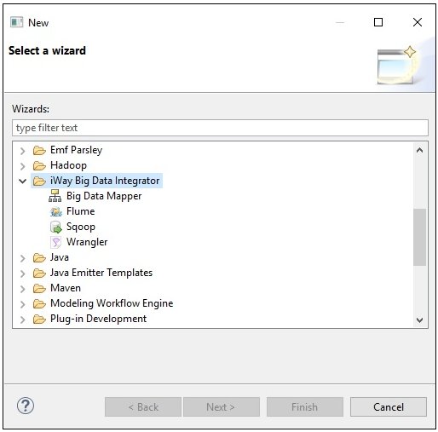The image size is (438, 432).
Task: Click the Emf Parsley folder icon
Action: pyautogui.click(x=39, y=150)
